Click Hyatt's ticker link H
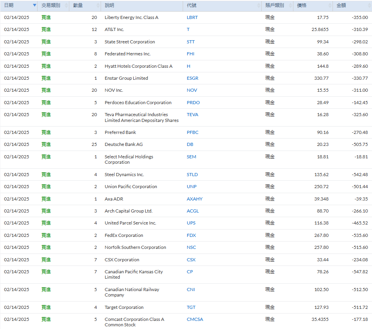The width and height of the screenshot is (372, 329). coord(189,66)
